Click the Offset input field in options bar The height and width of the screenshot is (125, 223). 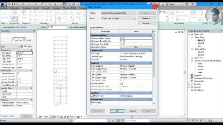click(57, 27)
